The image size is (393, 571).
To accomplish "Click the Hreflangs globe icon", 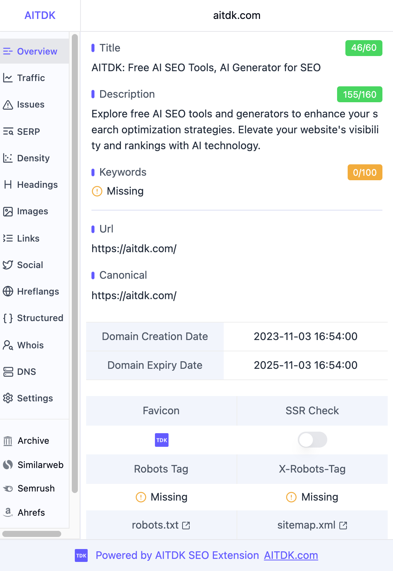I will click(8, 291).
